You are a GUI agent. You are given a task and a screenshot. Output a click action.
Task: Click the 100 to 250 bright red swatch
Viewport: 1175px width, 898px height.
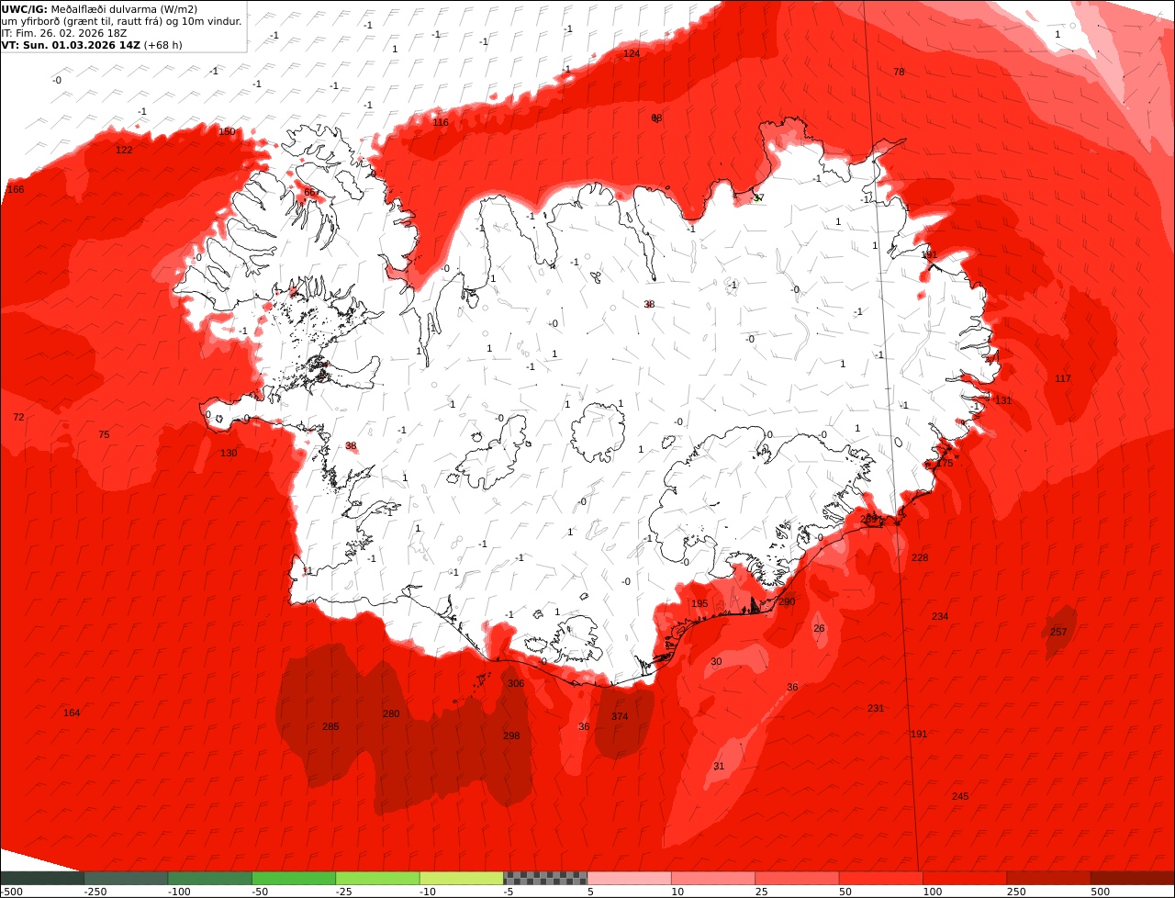pos(965,878)
